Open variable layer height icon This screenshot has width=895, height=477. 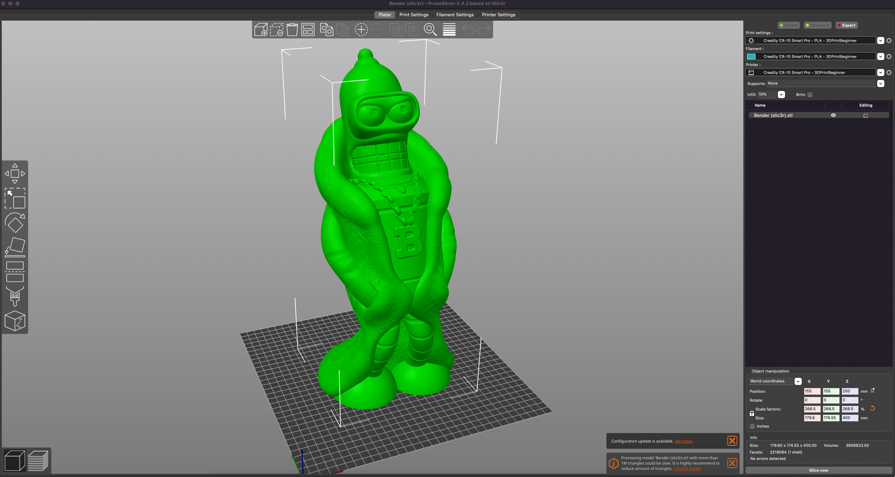[449, 30]
